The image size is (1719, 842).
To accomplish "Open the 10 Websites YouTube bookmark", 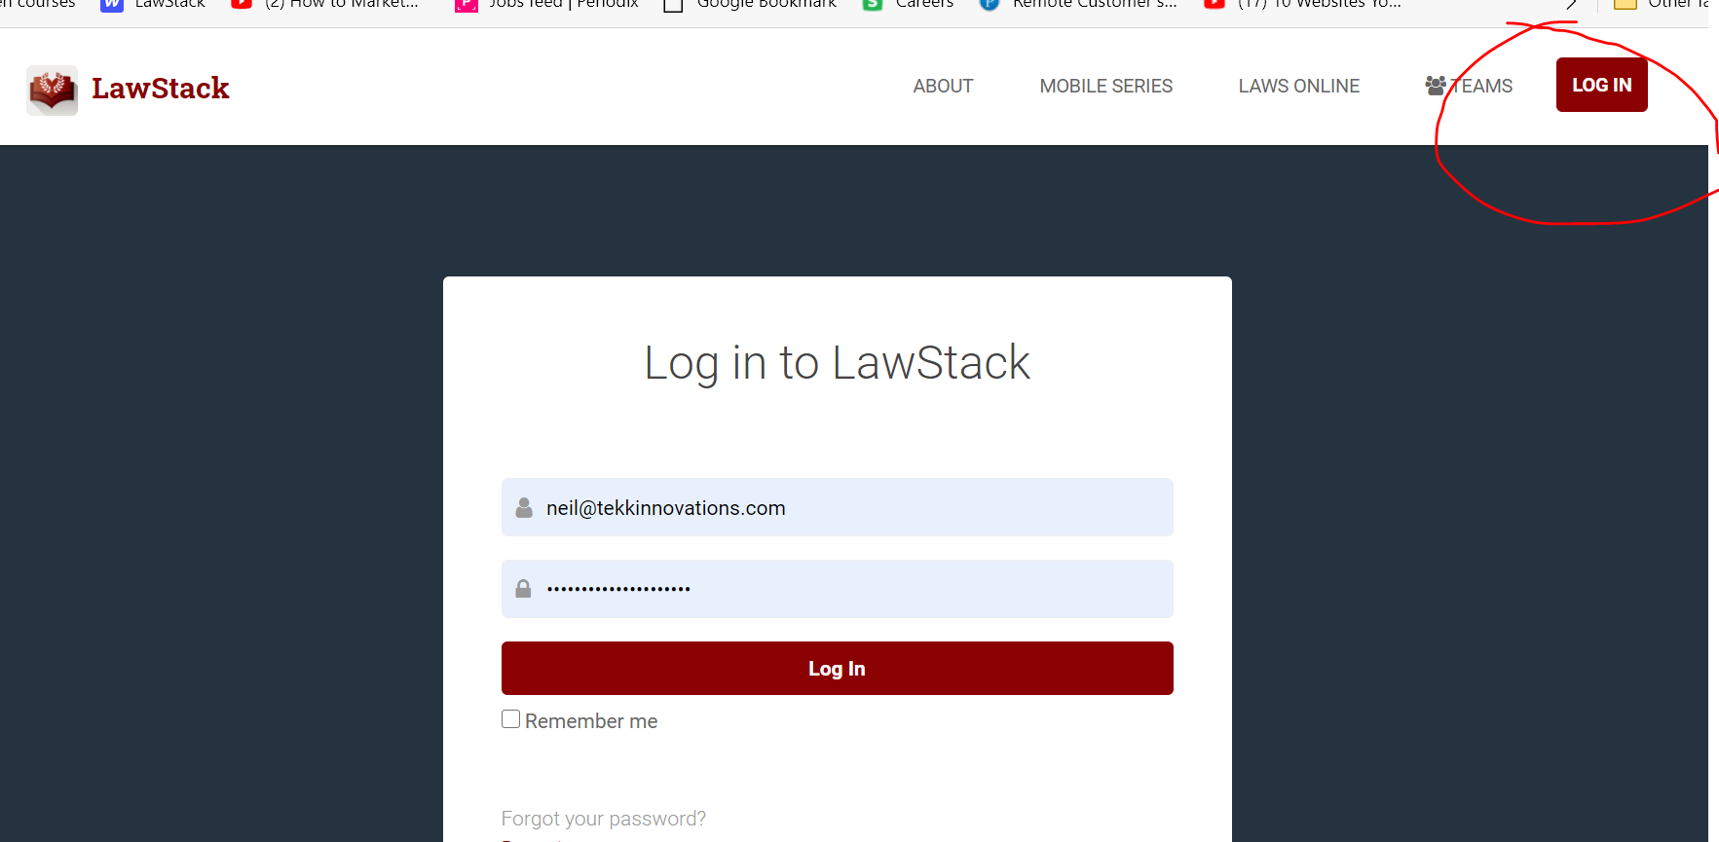I will pyautogui.click(x=1302, y=4).
